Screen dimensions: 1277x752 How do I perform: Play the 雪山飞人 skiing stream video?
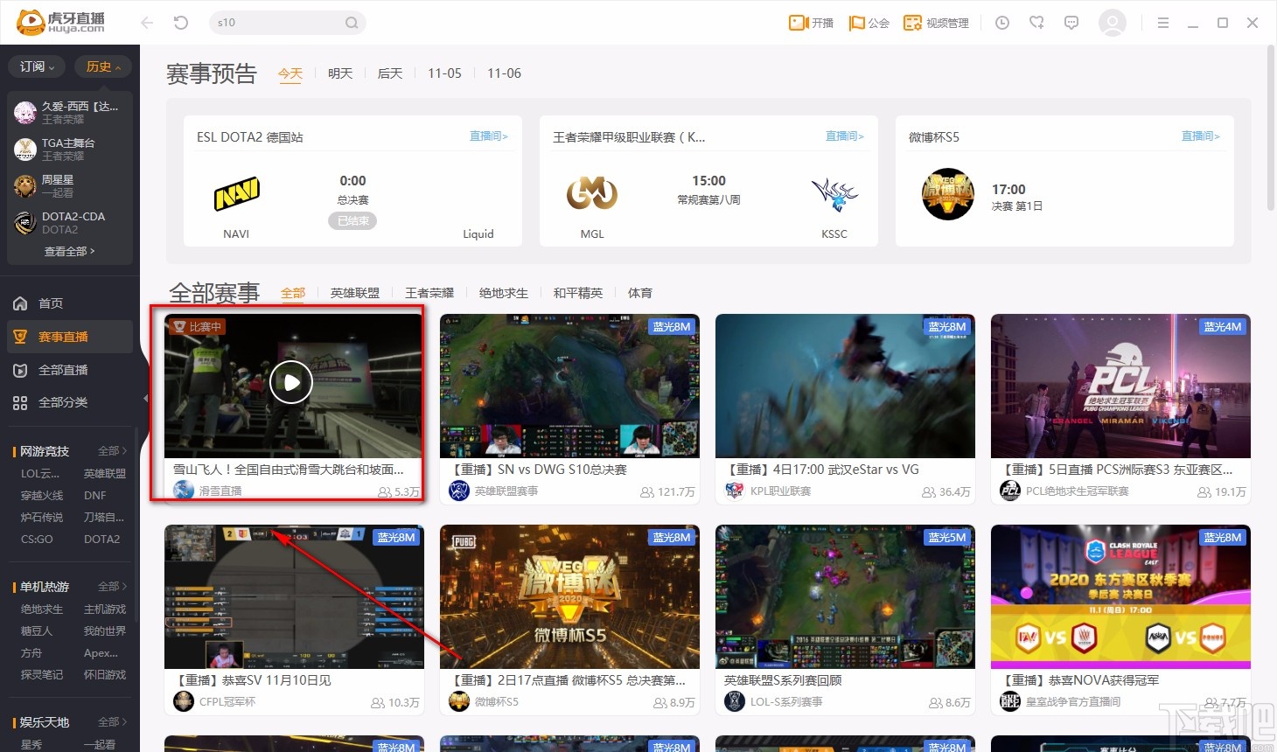click(290, 382)
